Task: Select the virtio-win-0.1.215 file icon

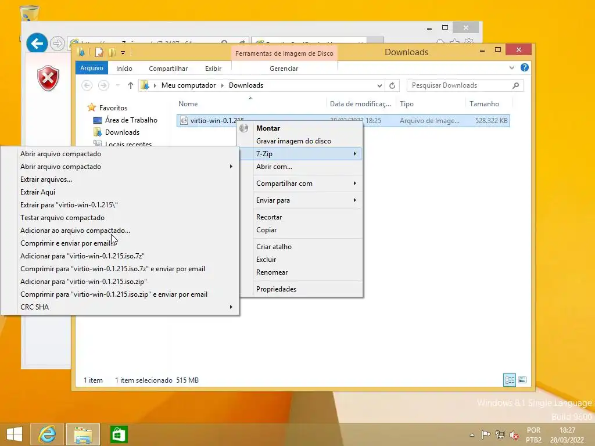Action: pyautogui.click(x=184, y=121)
